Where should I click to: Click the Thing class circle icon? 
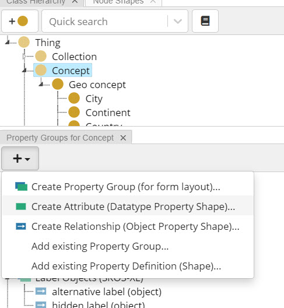[x=24, y=42]
